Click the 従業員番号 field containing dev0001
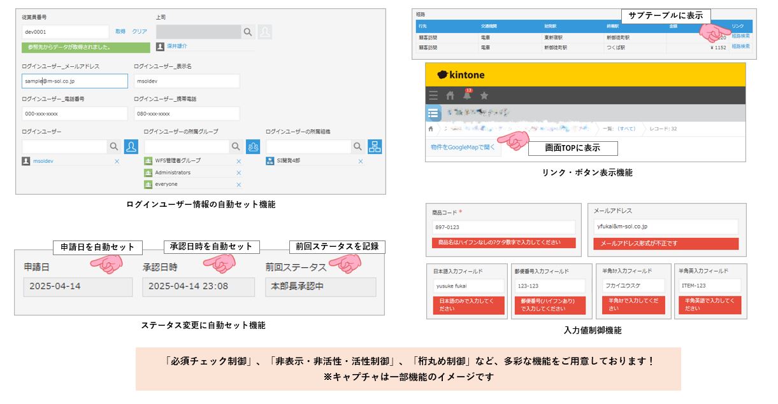 point(66,32)
